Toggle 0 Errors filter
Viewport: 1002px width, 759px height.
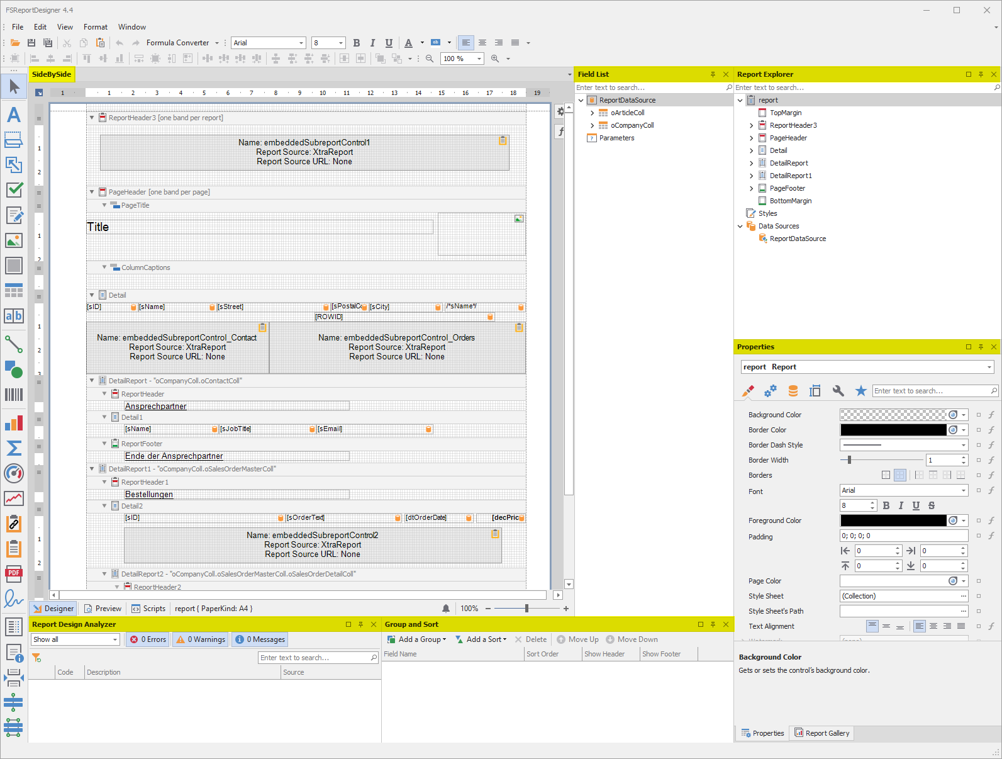[x=148, y=639]
